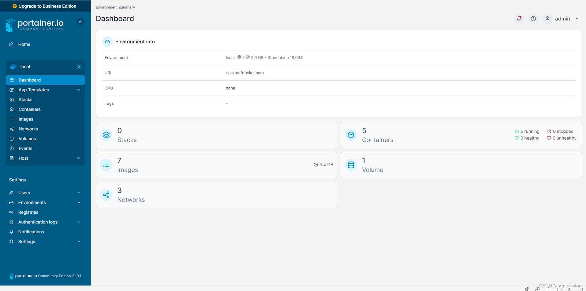The image size is (586, 291).
Task: Open Containers from the sidebar icon
Action: (11, 109)
